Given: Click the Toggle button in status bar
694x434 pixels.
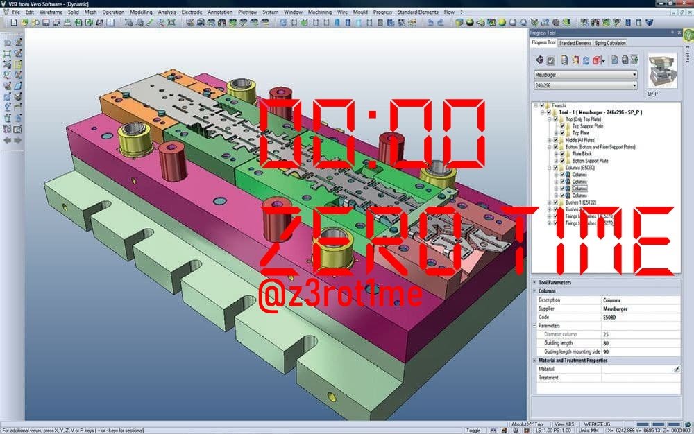Looking at the screenshot, I should coord(473,430).
